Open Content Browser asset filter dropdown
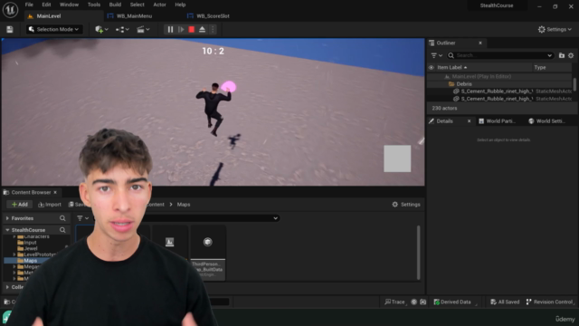The image size is (579, 326). (x=82, y=218)
